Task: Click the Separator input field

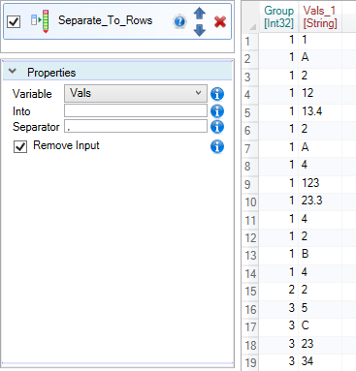Action: [x=136, y=126]
